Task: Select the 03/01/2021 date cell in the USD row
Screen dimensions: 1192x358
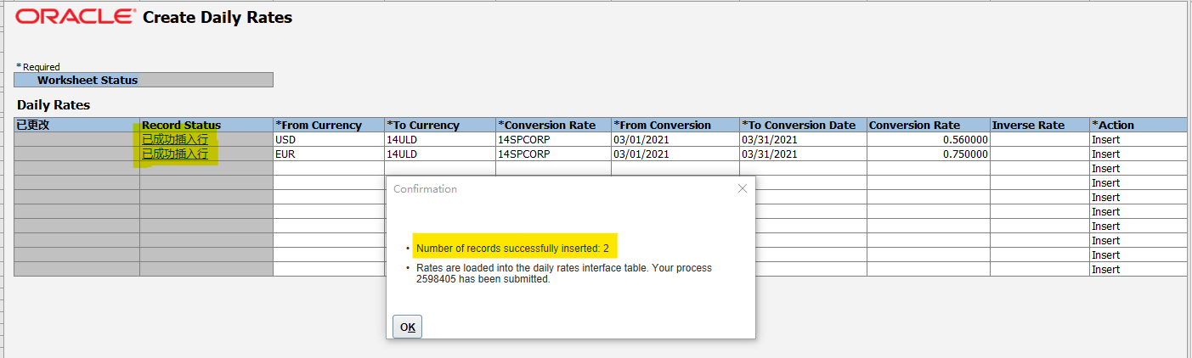Action: coord(675,139)
